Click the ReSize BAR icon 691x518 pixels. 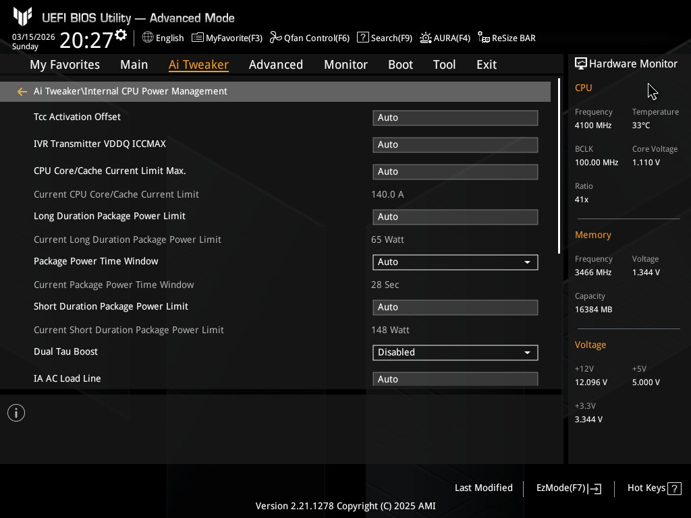point(484,38)
